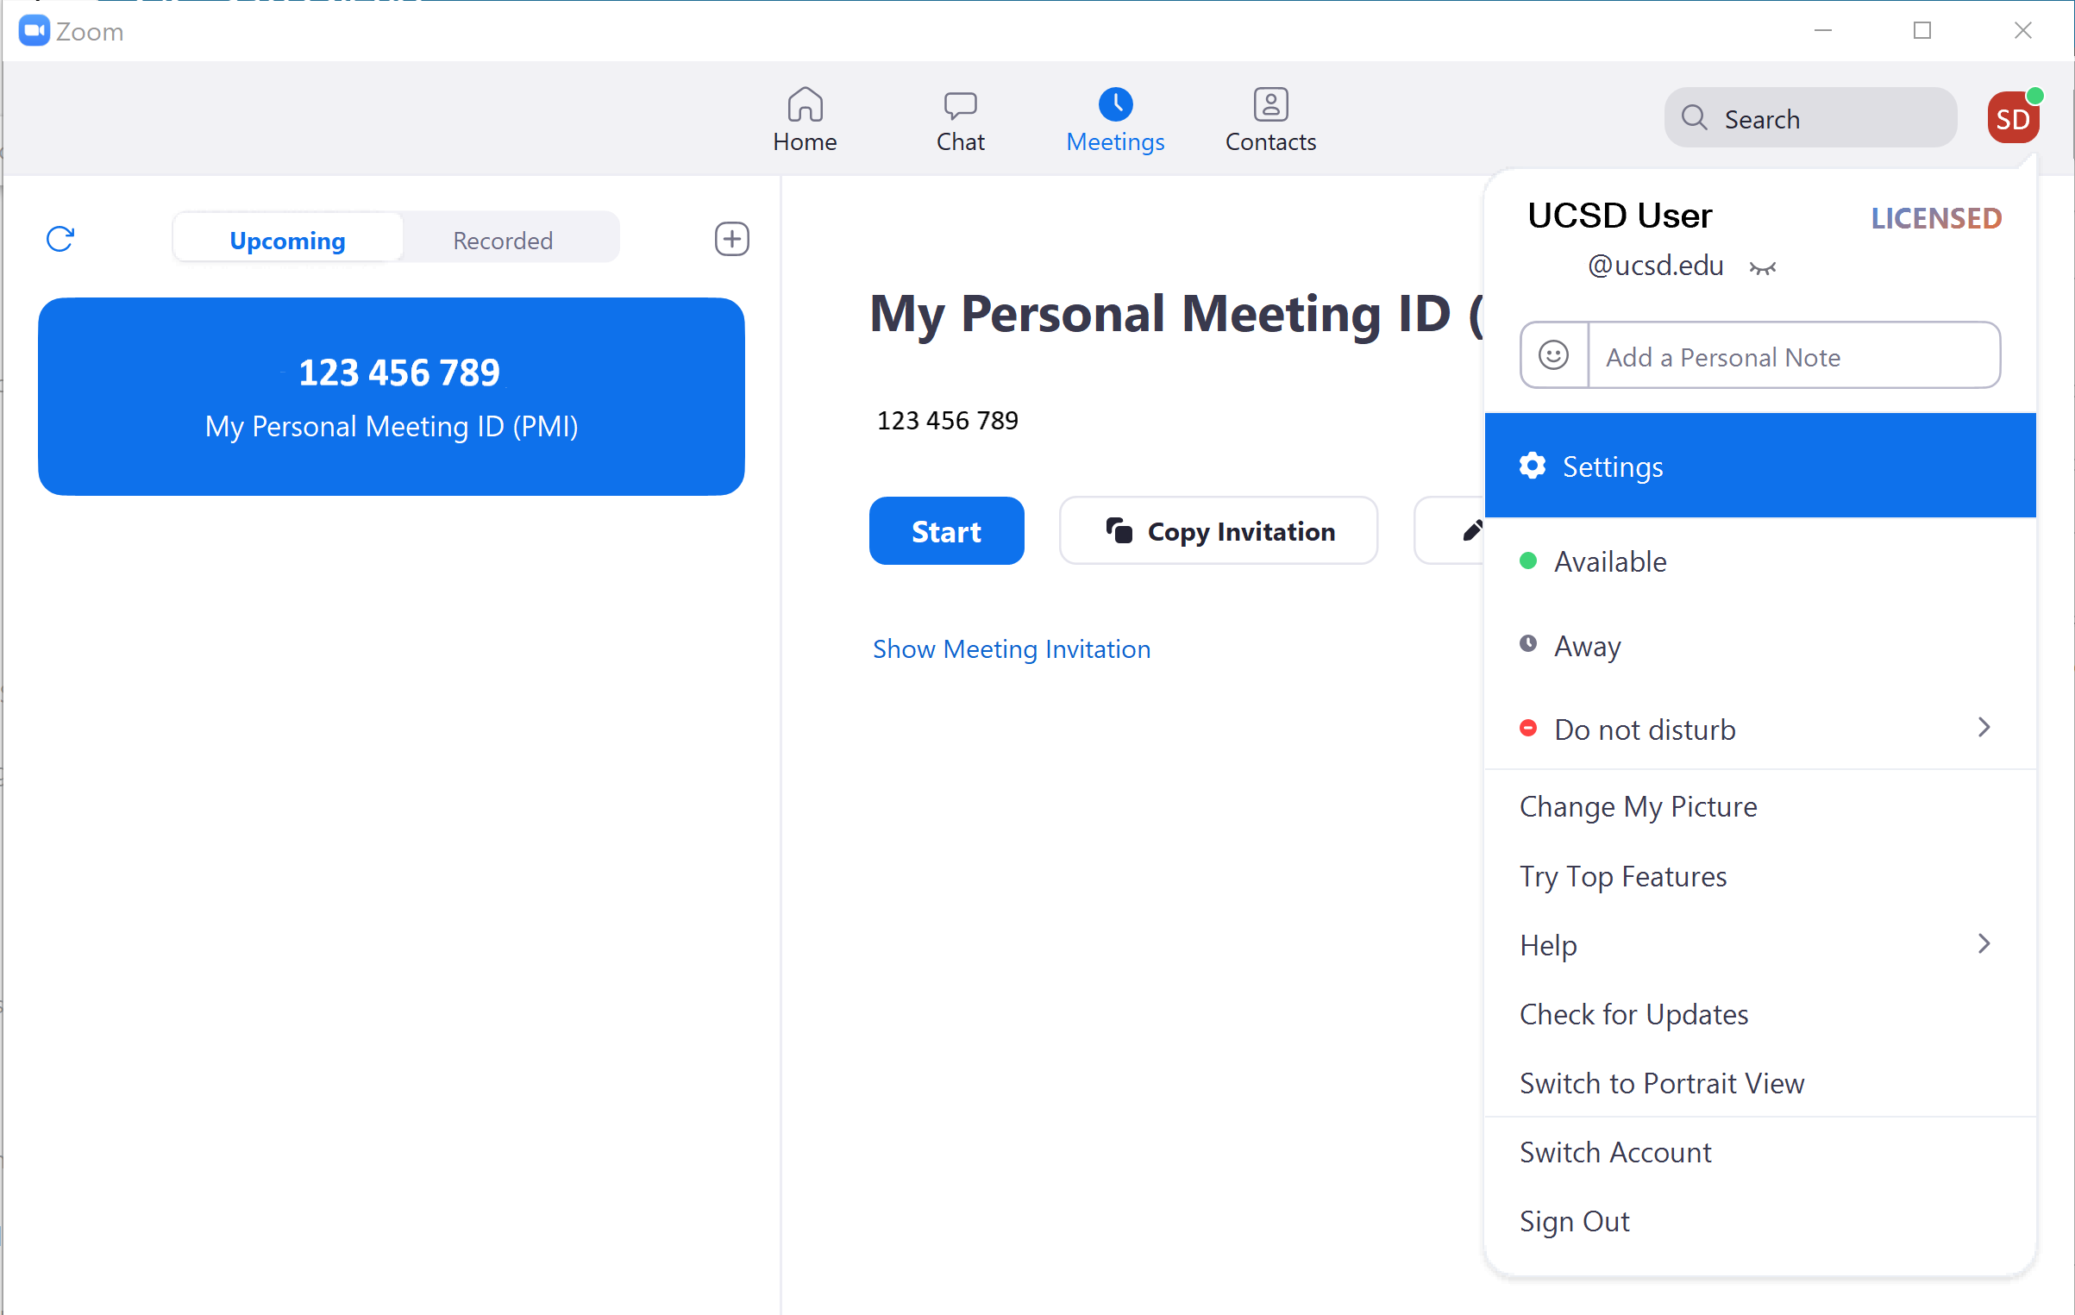Click the plus icon to schedule meeting

click(x=731, y=239)
